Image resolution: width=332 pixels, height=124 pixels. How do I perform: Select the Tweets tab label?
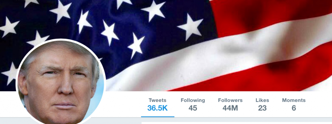click(157, 100)
